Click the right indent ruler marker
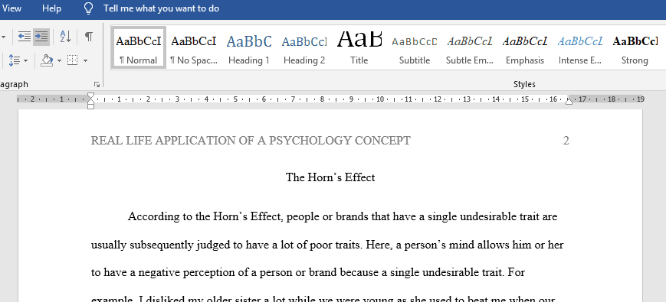This screenshot has height=302, width=666. (569, 101)
